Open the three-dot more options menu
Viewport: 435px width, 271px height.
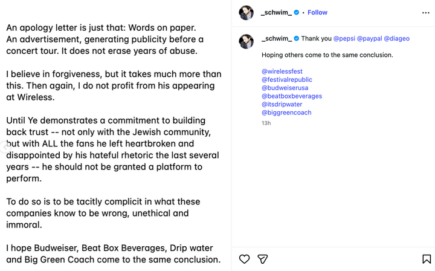tap(425, 12)
